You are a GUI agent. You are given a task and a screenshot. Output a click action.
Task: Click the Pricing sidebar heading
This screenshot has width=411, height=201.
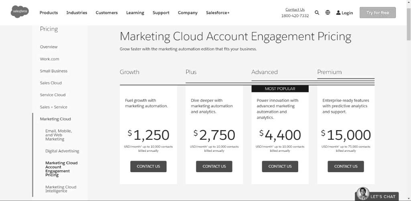pyautogui.click(x=49, y=29)
